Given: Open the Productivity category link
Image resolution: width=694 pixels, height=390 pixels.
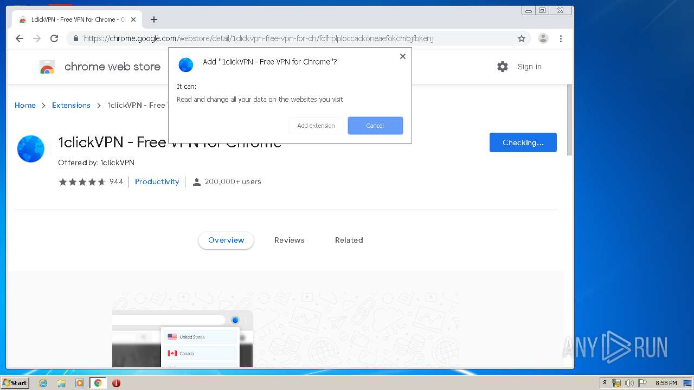Looking at the screenshot, I should click(157, 181).
